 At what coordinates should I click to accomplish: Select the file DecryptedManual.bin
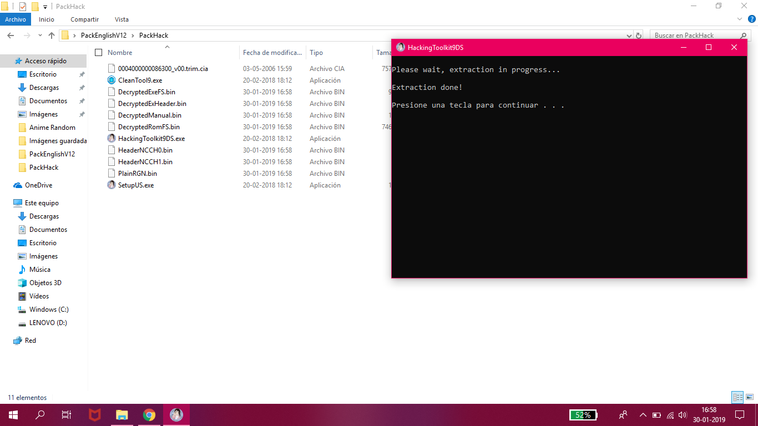pyautogui.click(x=150, y=115)
